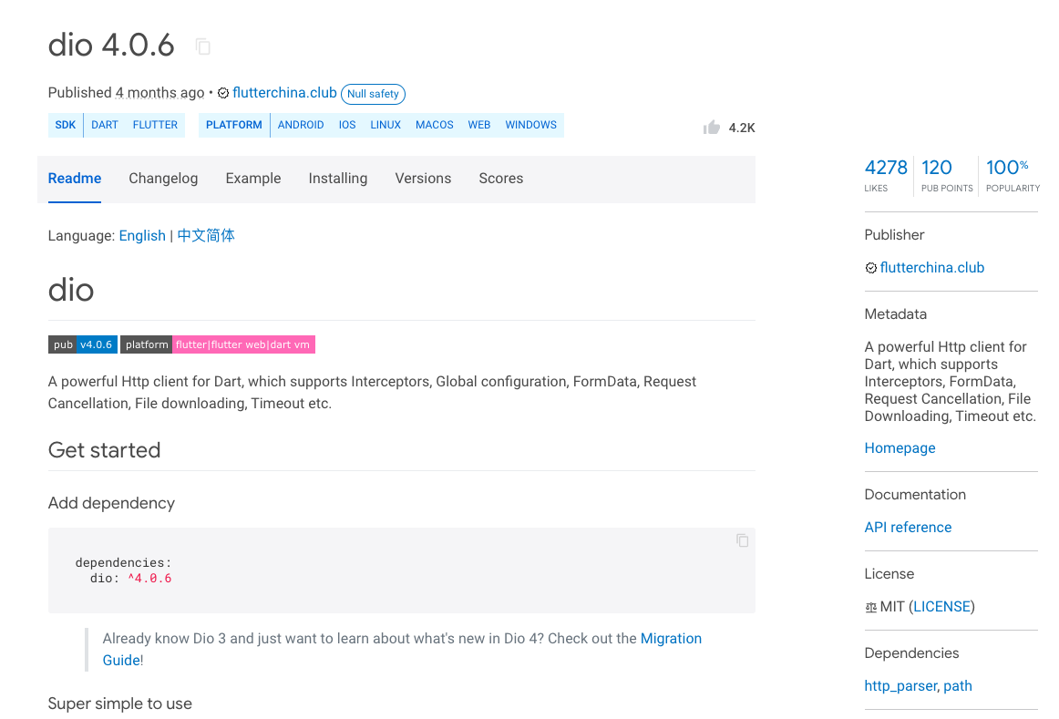1059x719 pixels.
Task: Click the Null safety badge
Action: [373, 94]
